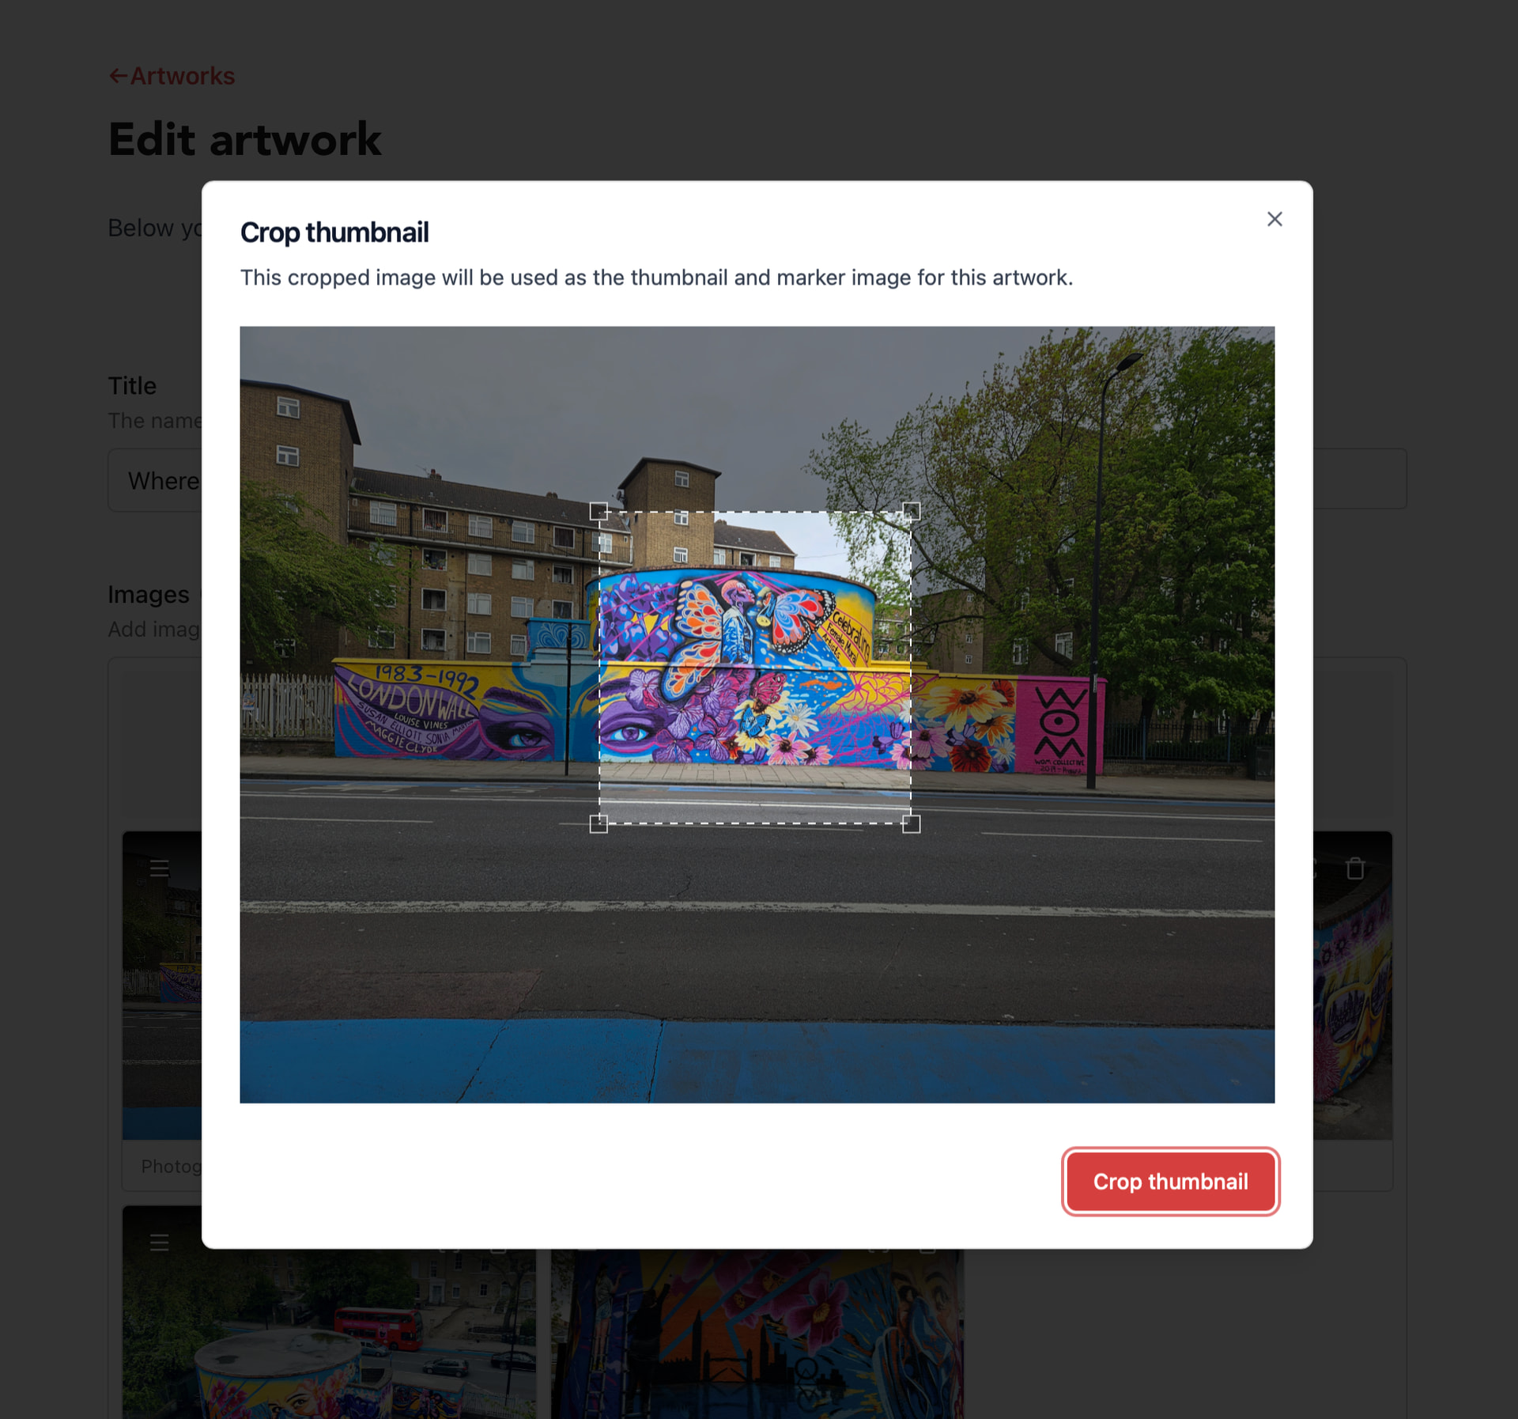Click the blue cycle lane in the crop image
Viewport: 1518px width, 1419px height.
[x=757, y=1061]
